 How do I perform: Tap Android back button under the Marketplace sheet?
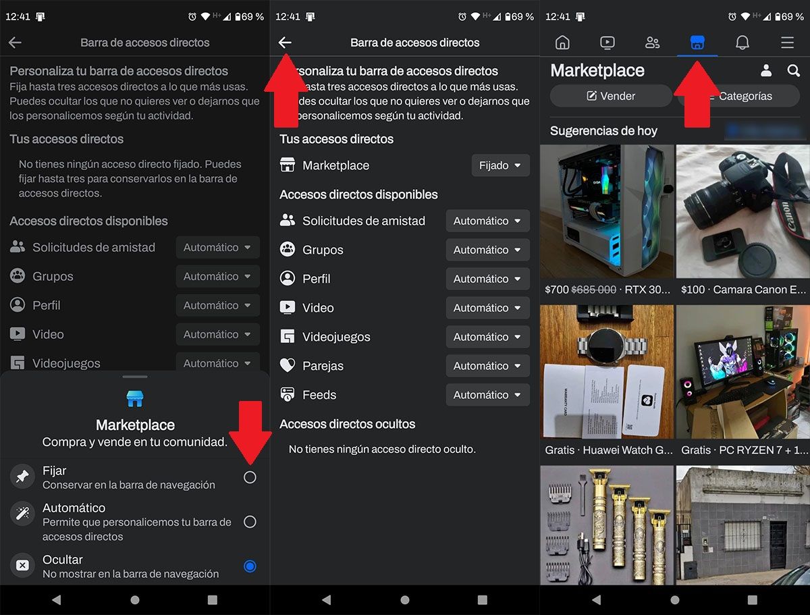pos(57,599)
